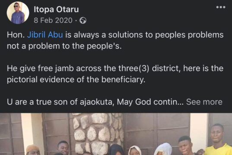
Task: Open the 8 Feb 2020 timestamp
Action: click(53, 20)
